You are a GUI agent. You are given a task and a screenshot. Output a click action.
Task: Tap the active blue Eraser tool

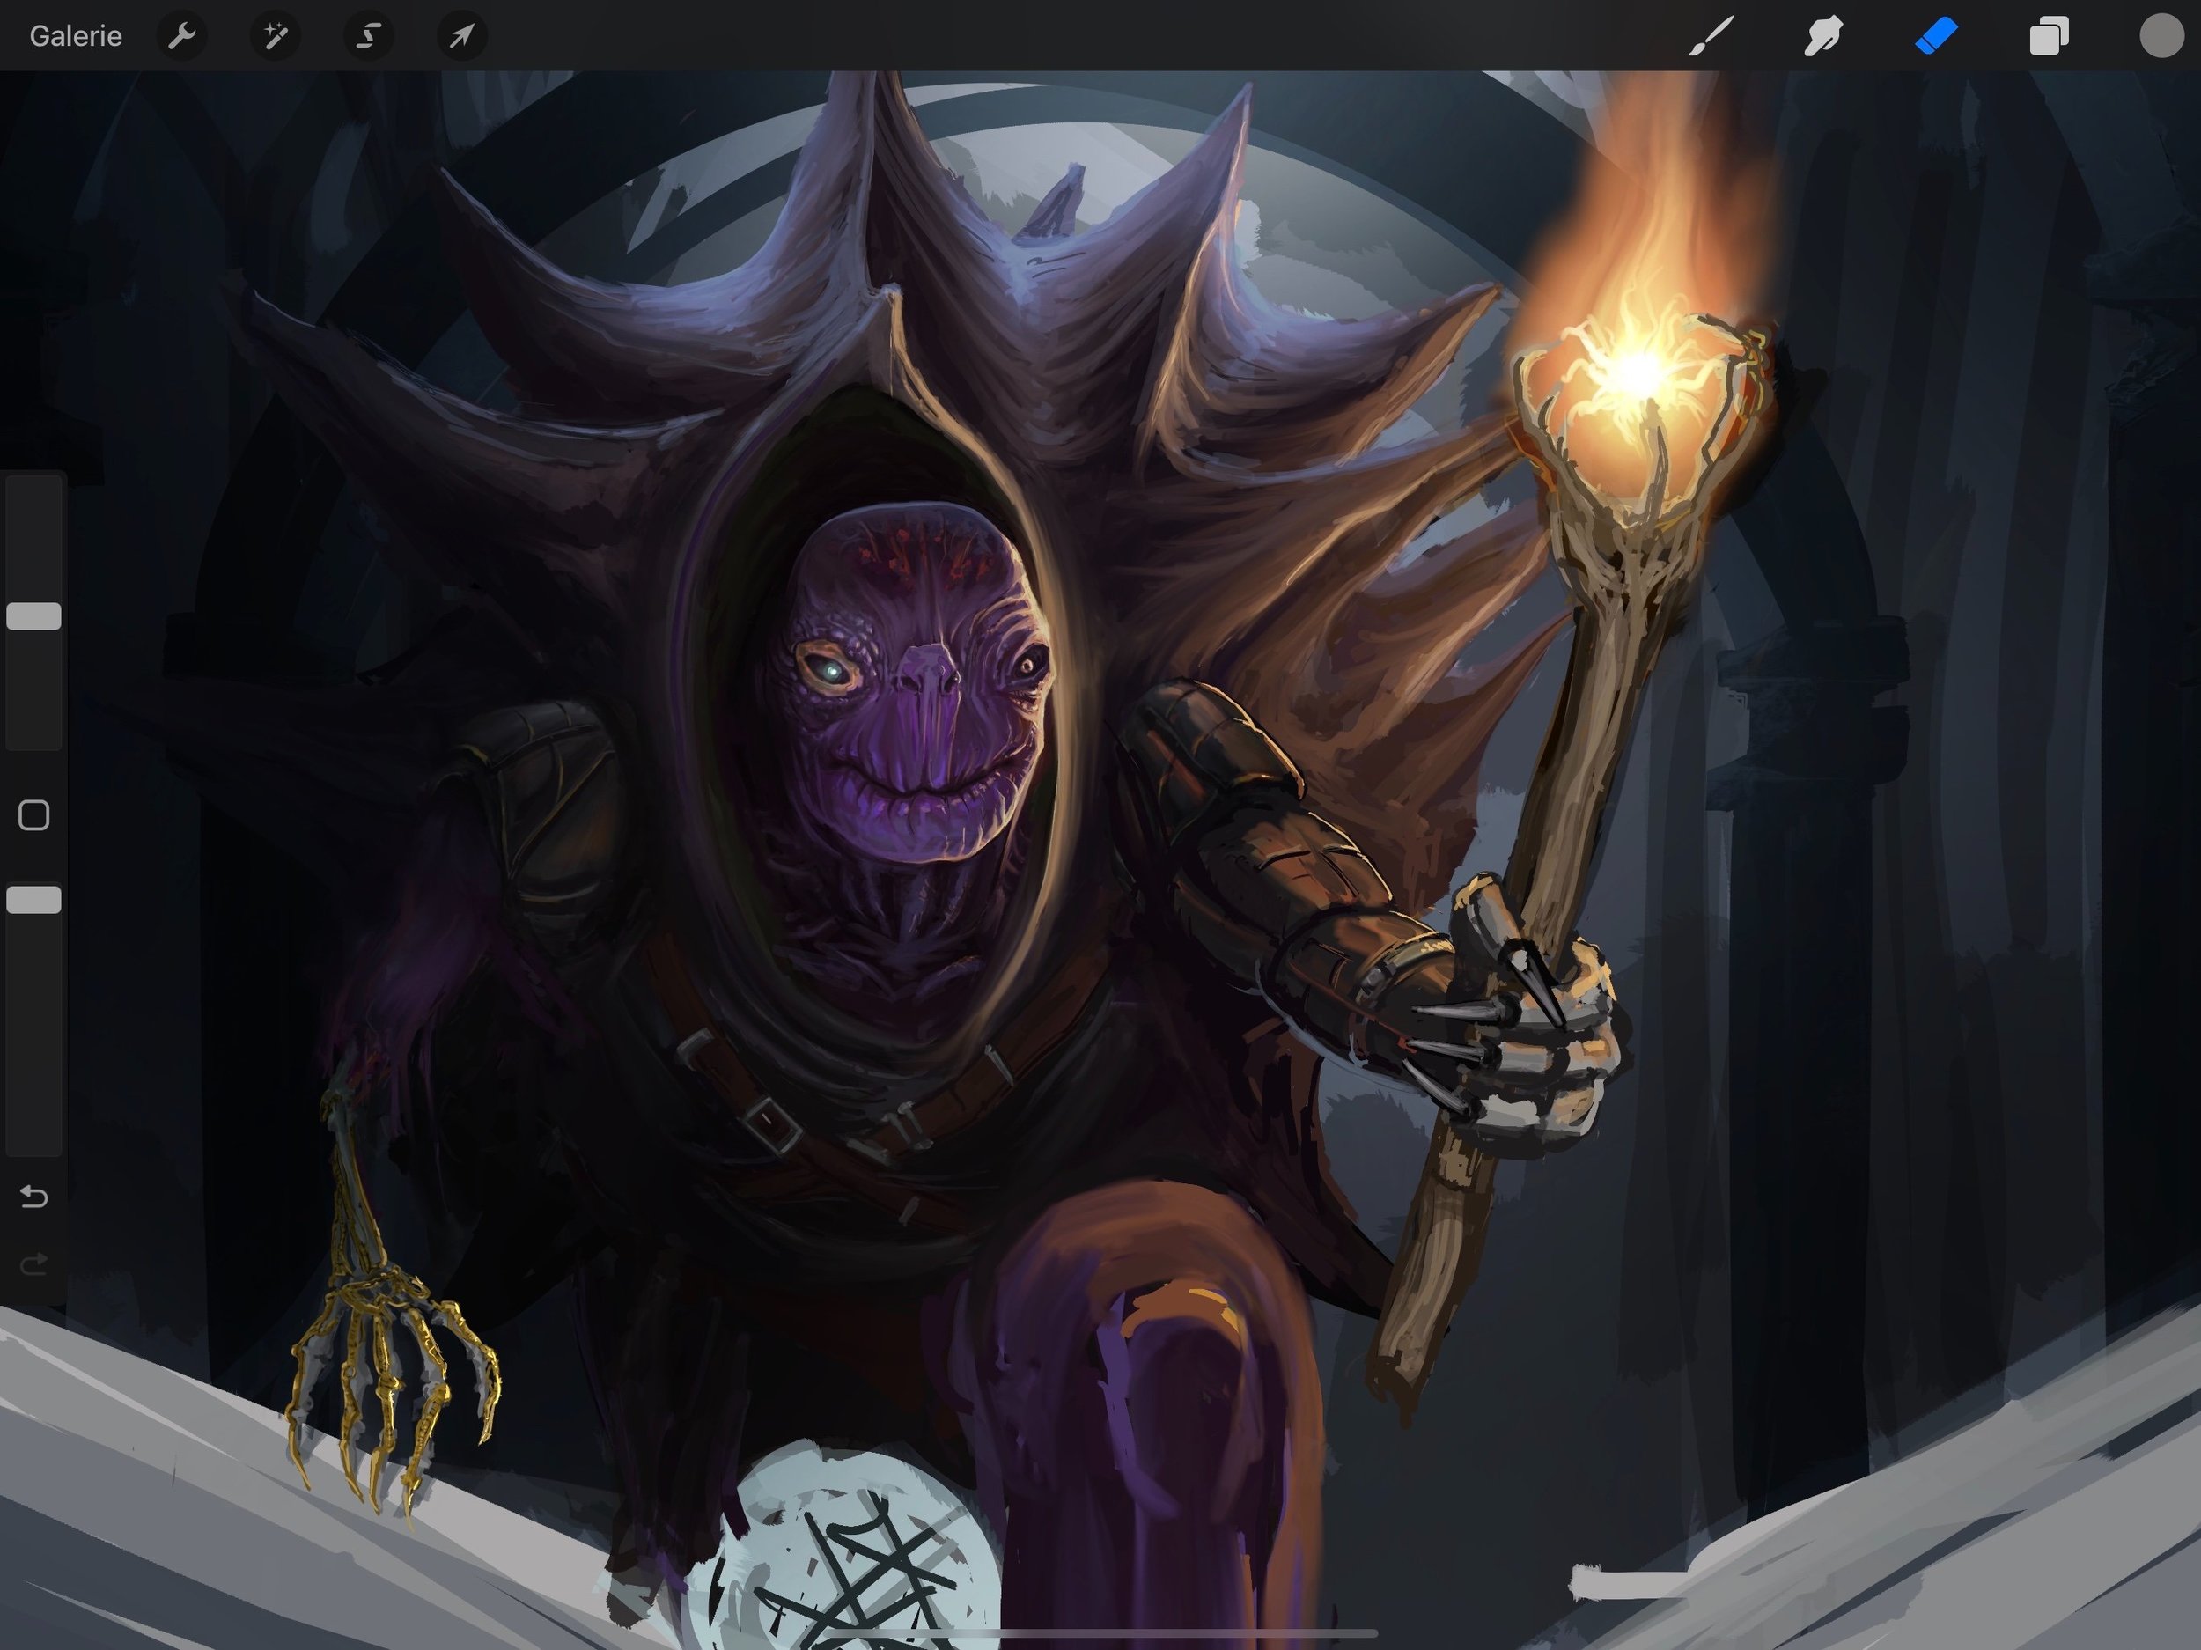click(x=1935, y=36)
